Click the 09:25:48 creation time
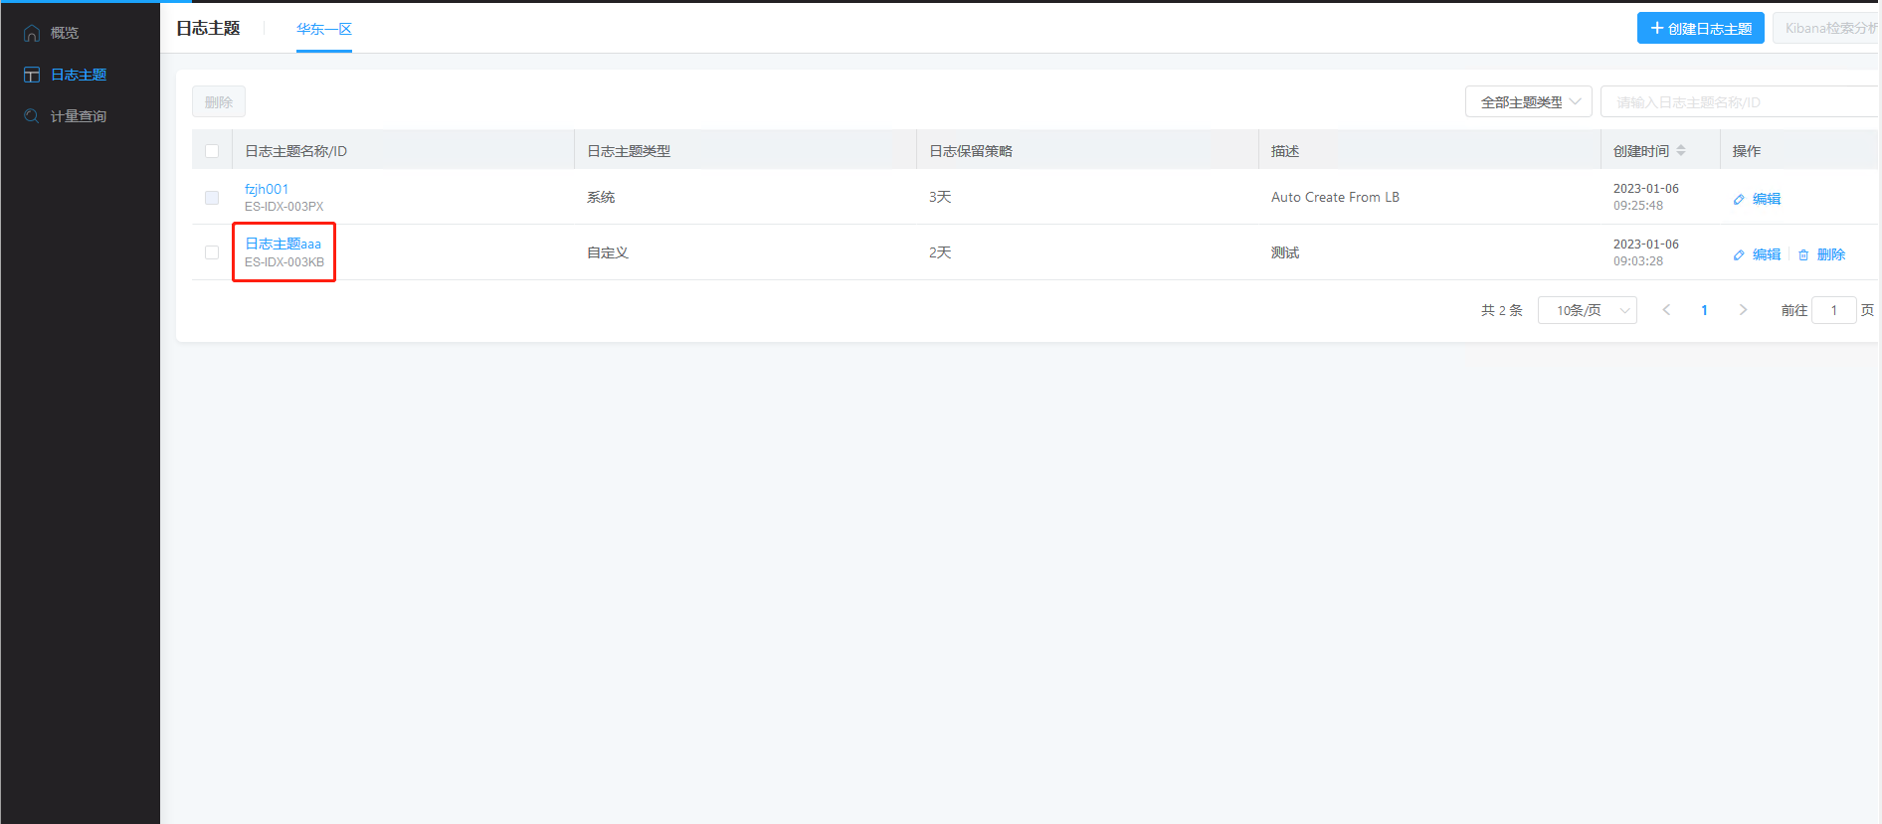Image resolution: width=1882 pixels, height=824 pixels. pyautogui.click(x=1638, y=206)
